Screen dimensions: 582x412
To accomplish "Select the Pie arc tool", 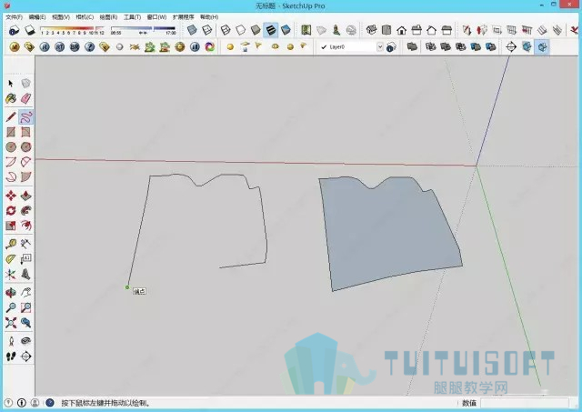I will pos(25,176).
